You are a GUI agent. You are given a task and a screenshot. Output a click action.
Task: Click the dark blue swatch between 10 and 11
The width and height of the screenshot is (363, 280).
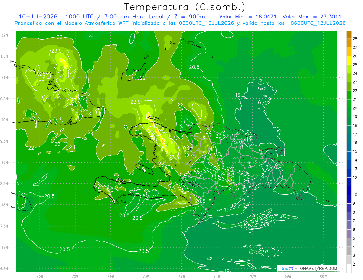point(349,190)
